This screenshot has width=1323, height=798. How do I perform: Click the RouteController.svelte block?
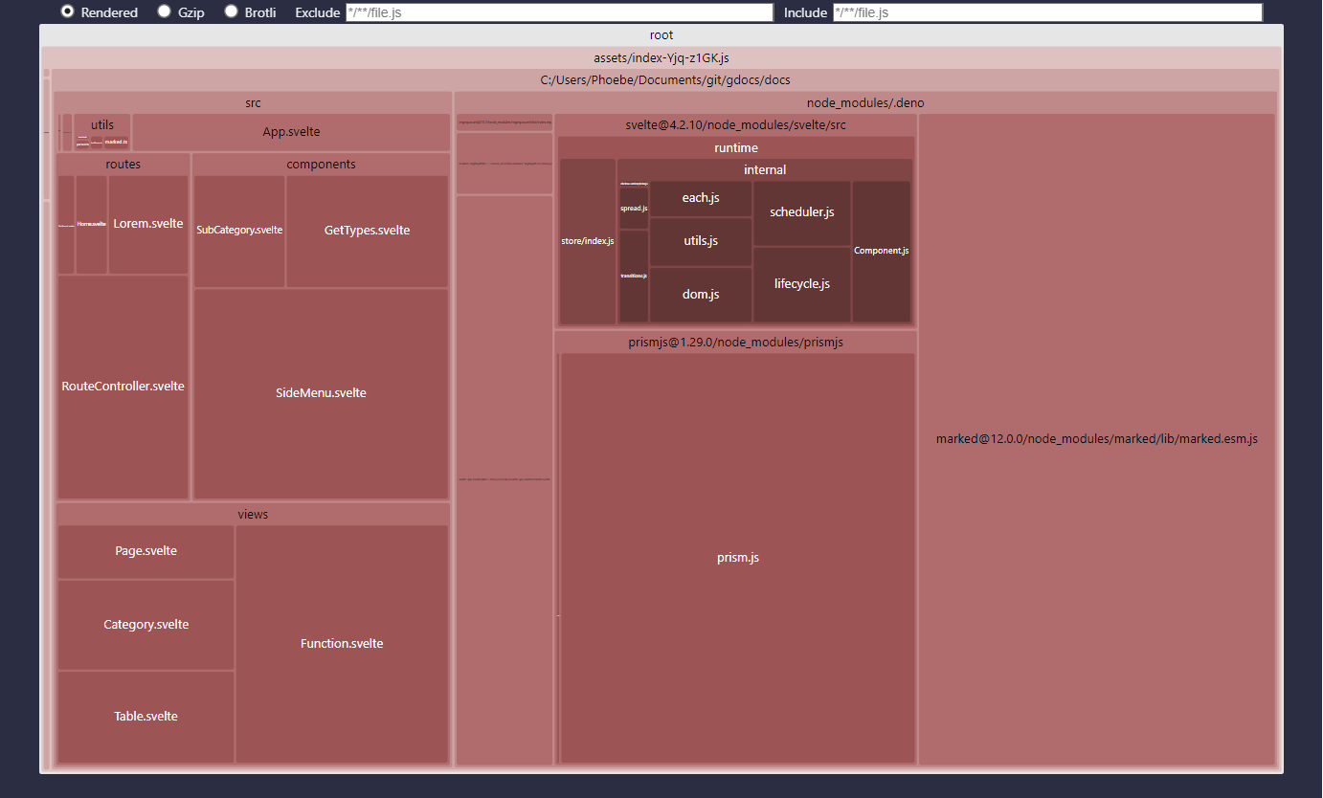(123, 387)
